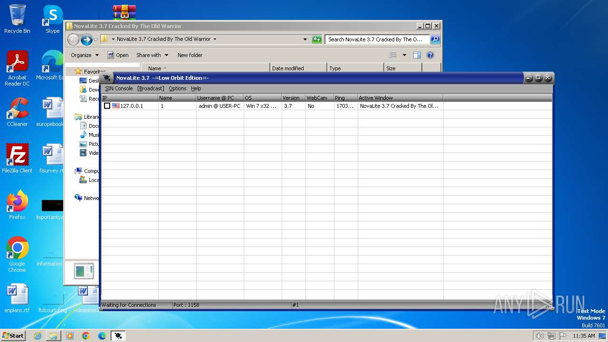Open Chrome from the taskbar
This screenshot has width=608, height=342.
click(x=86, y=336)
